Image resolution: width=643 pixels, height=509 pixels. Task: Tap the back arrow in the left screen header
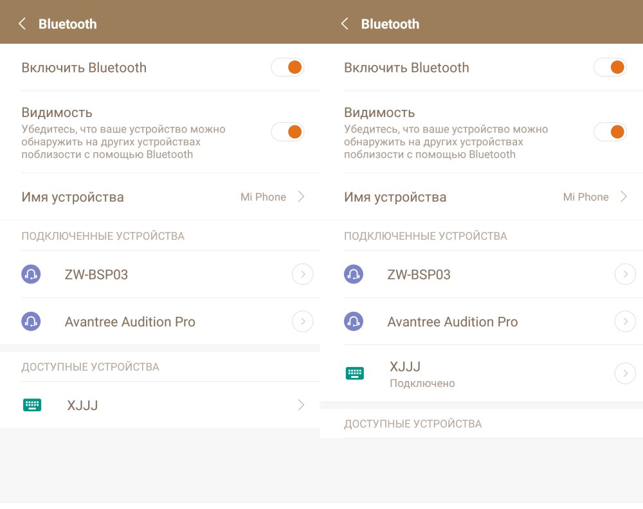click(x=23, y=24)
